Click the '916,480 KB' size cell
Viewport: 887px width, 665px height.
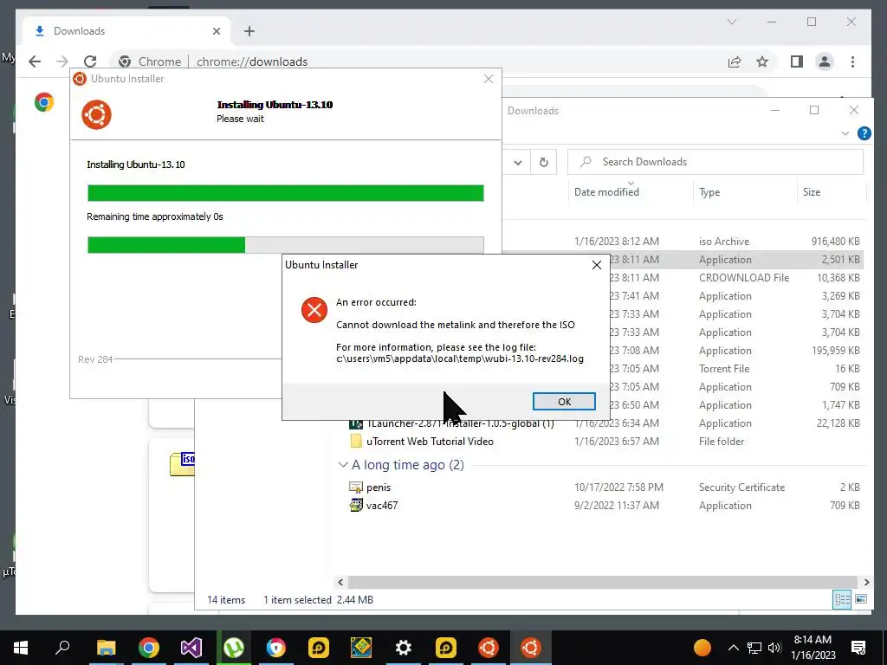[x=836, y=242]
